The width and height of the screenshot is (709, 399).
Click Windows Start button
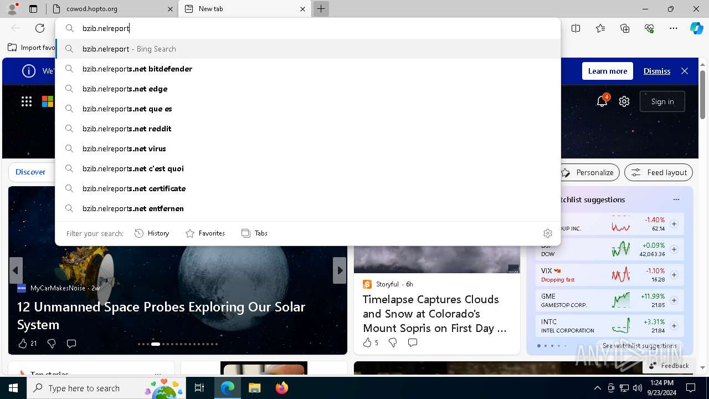13,388
